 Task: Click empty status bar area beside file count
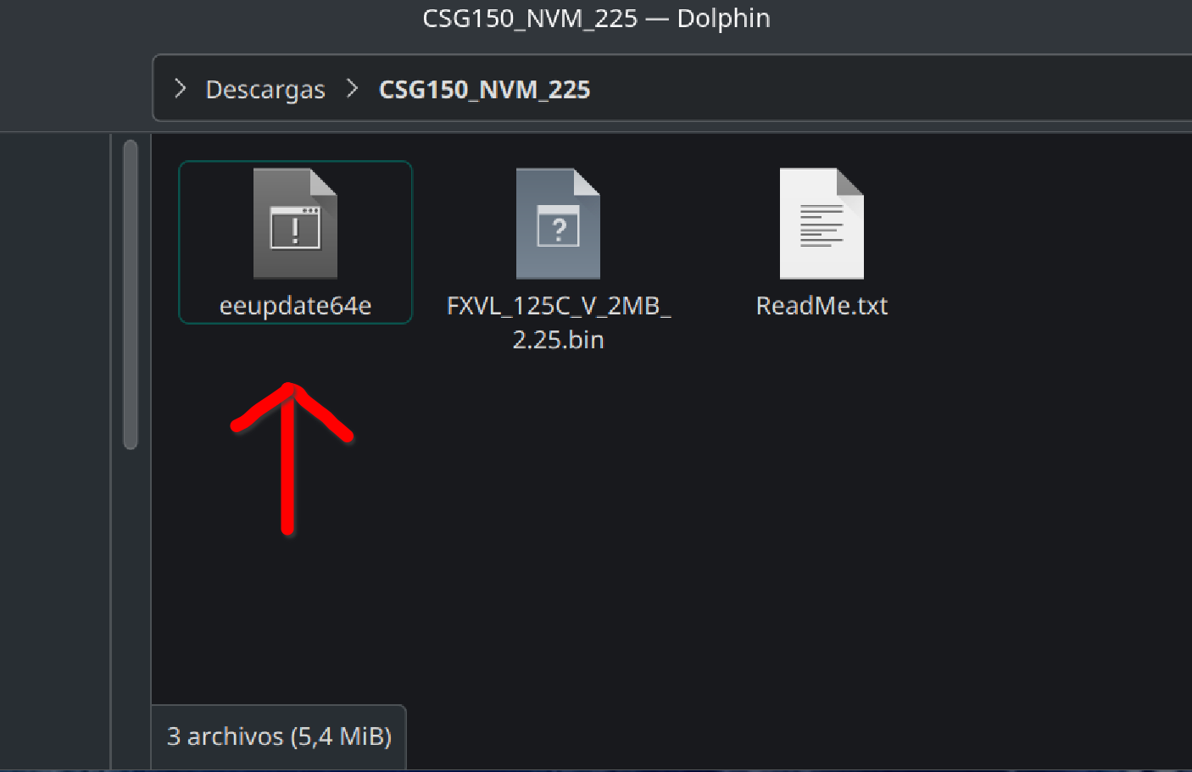797,736
